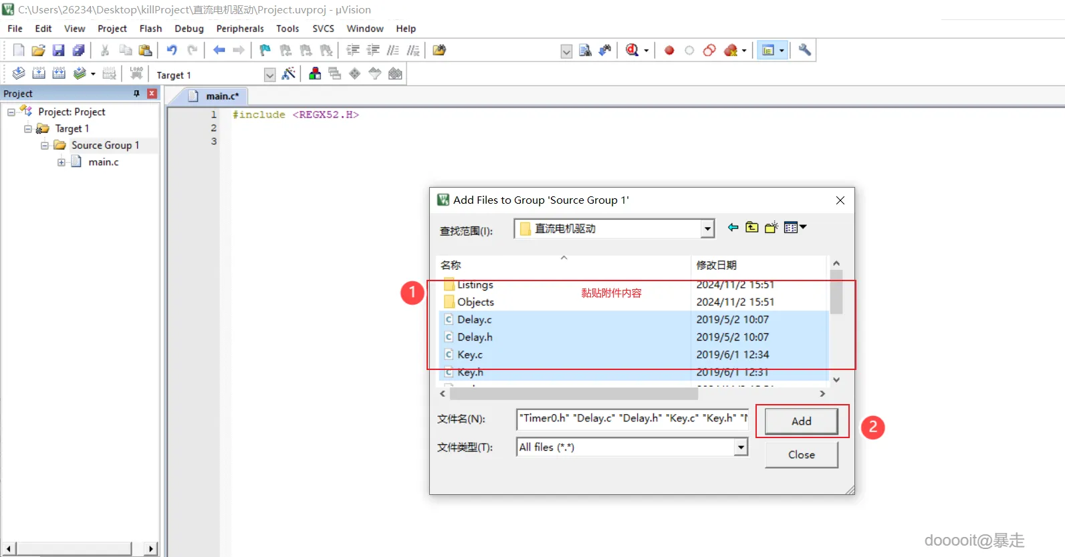Open the Configuration wrench icon

click(x=805, y=50)
